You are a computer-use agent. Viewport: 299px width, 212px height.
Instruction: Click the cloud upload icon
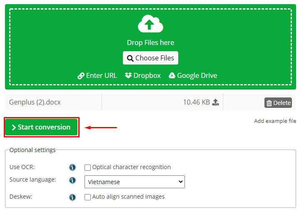pos(150,24)
